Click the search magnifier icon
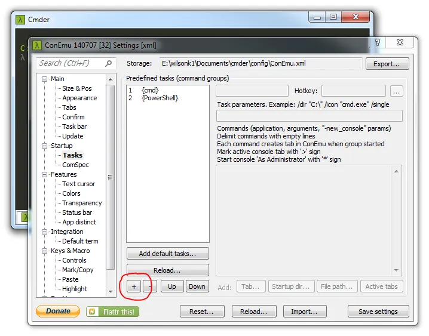Image resolution: width=429 pixels, height=336 pixels. (x=109, y=63)
